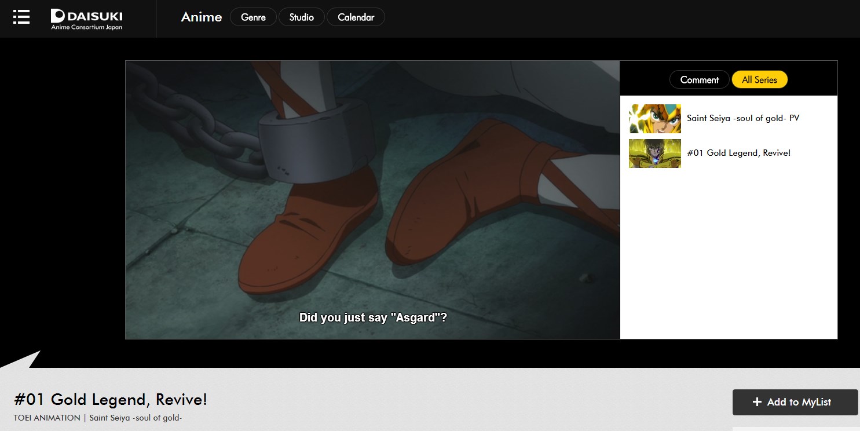Browse anime by Genre

tap(253, 17)
